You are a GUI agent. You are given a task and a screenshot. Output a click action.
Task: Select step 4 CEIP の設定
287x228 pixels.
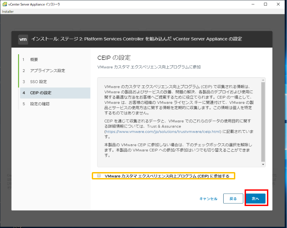point(55,93)
